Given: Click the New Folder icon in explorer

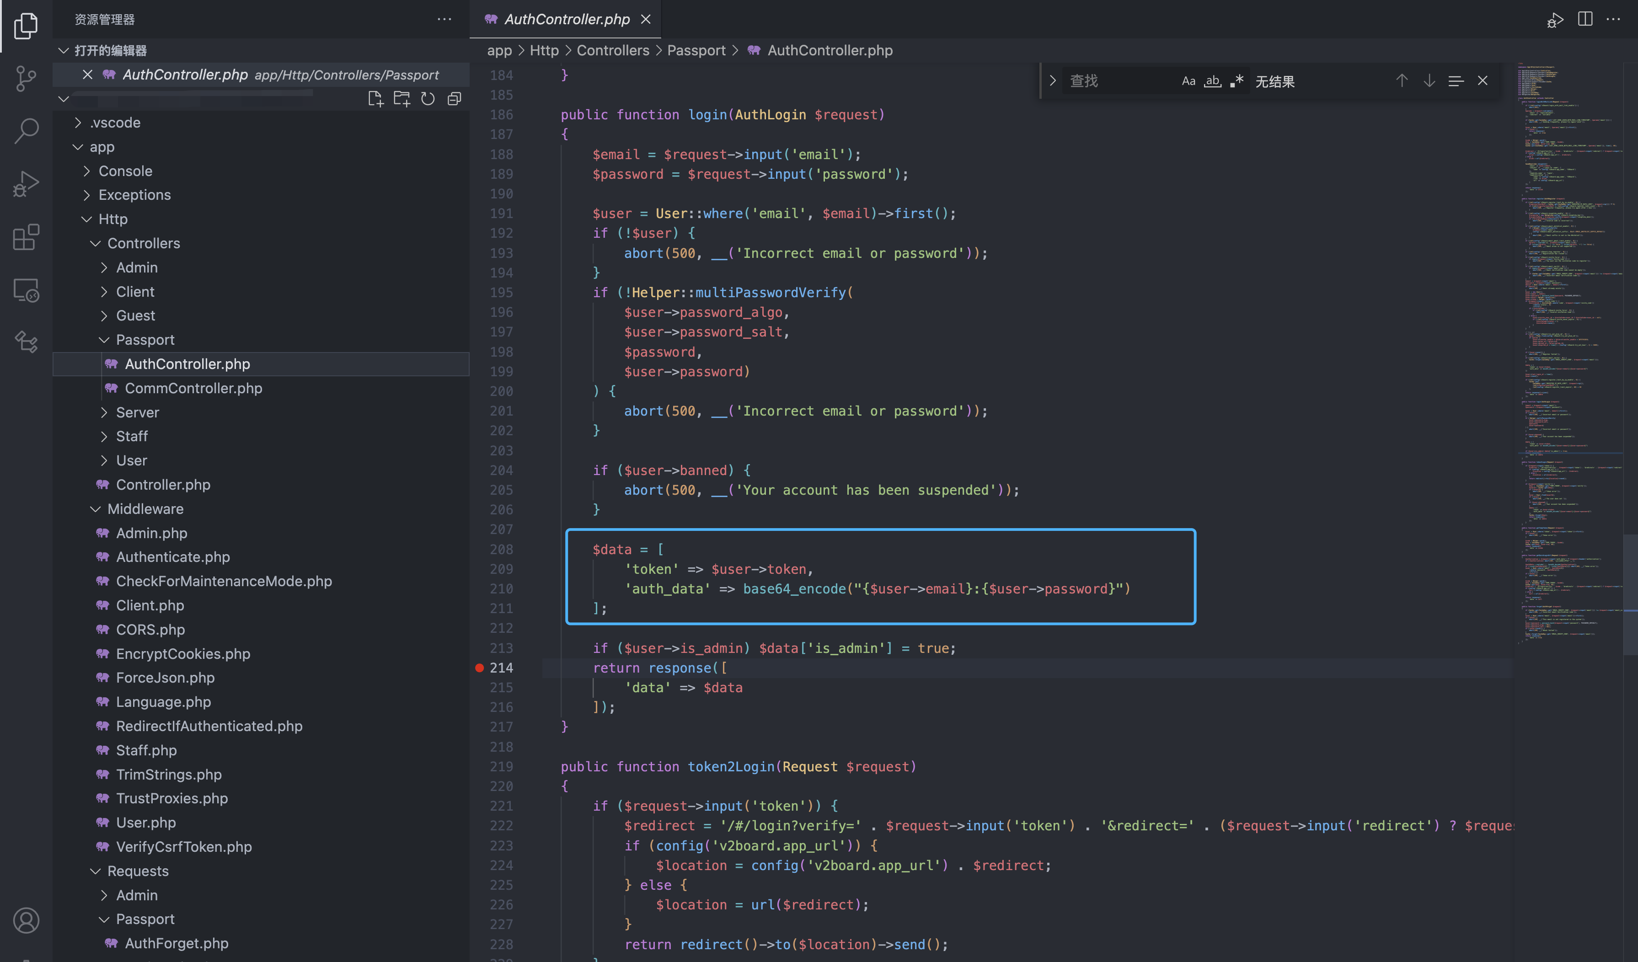Looking at the screenshot, I should click(401, 99).
